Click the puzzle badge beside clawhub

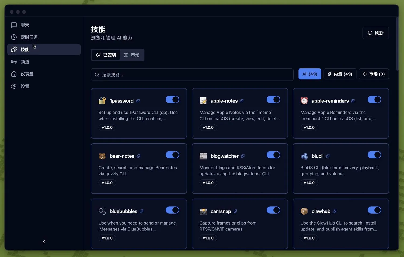[x=335, y=211]
